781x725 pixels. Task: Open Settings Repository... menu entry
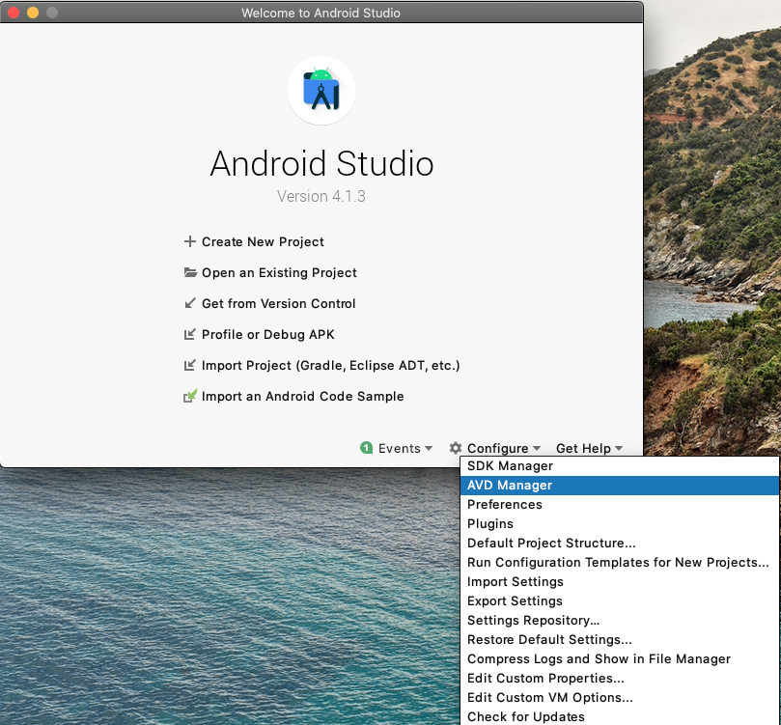click(620, 620)
